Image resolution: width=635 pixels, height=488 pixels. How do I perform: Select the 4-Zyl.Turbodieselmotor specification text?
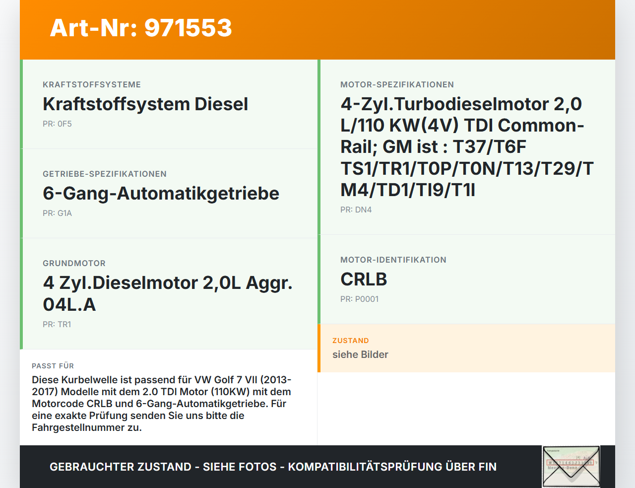tap(466, 147)
